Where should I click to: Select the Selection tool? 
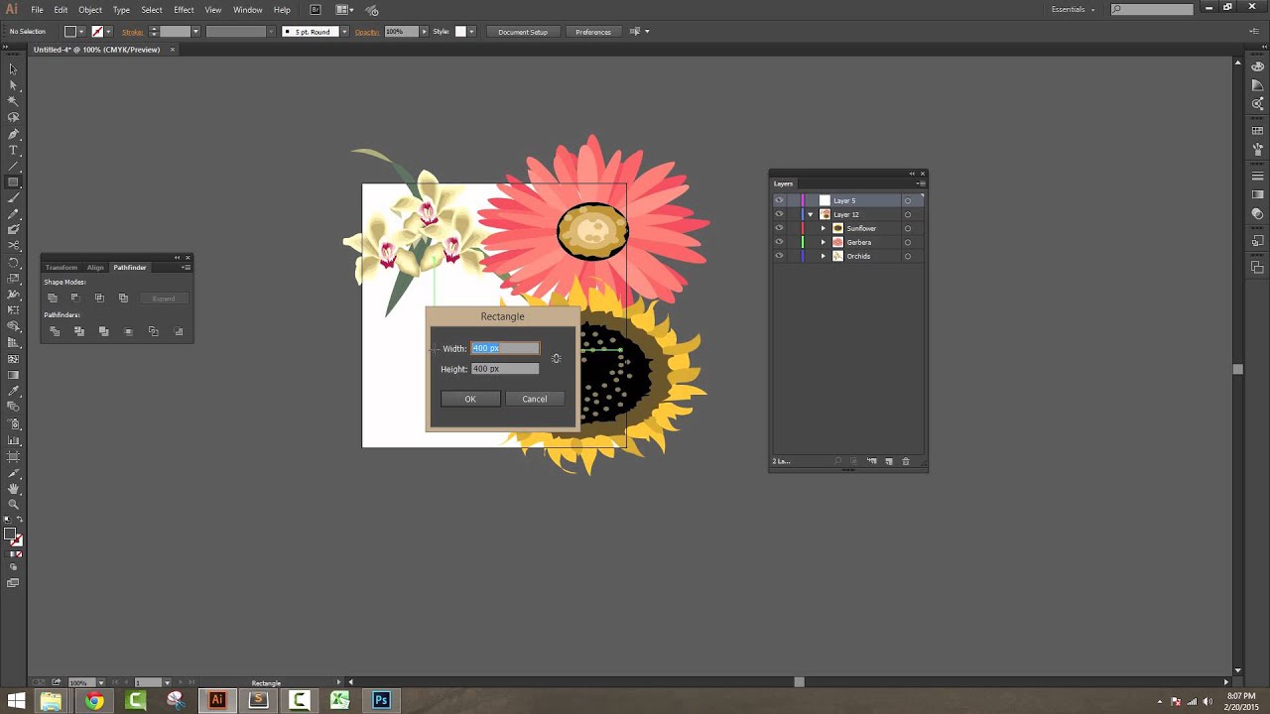tap(13, 69)
